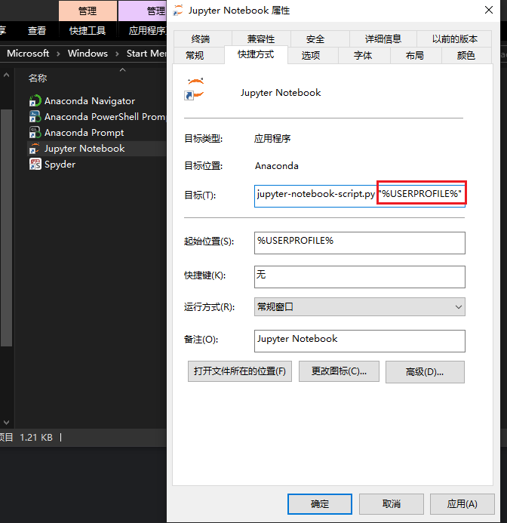Viewport: 507px width, 523px height.
Task: Click the 更改图标(C)... button
Action: [x=339, y=371]
